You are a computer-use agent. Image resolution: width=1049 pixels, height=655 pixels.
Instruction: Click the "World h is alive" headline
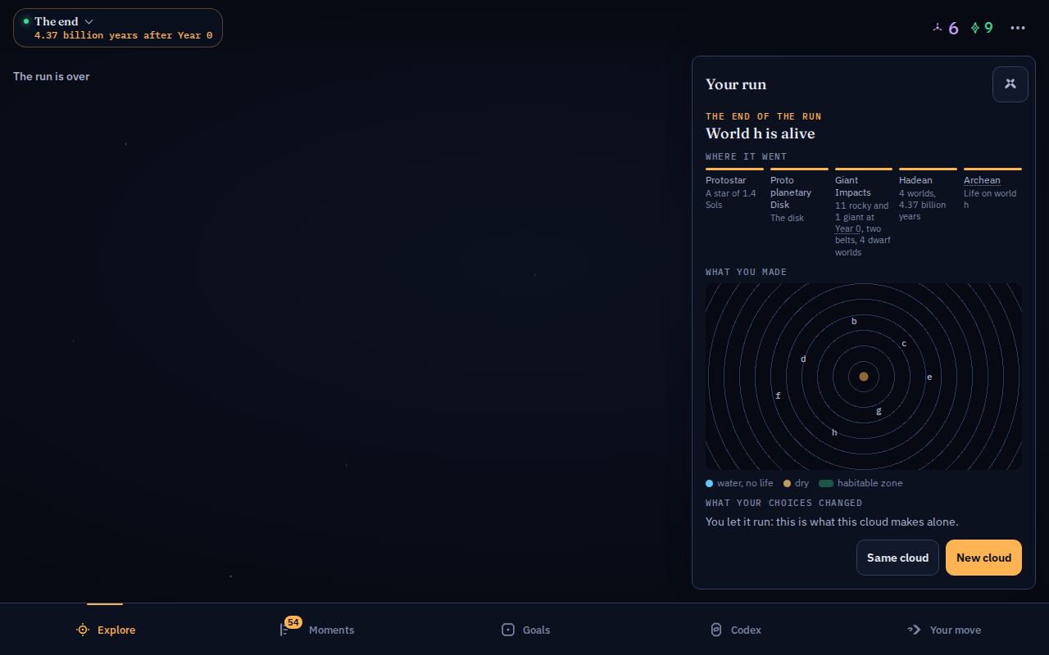(x=761, y=133)
